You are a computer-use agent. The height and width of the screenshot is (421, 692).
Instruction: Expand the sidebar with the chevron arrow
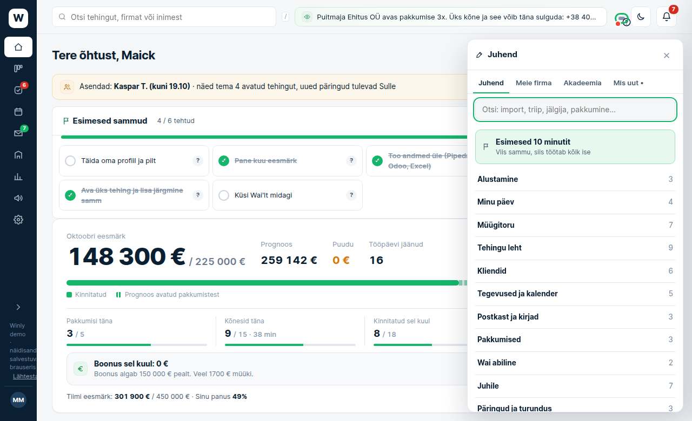click(18, 307)
